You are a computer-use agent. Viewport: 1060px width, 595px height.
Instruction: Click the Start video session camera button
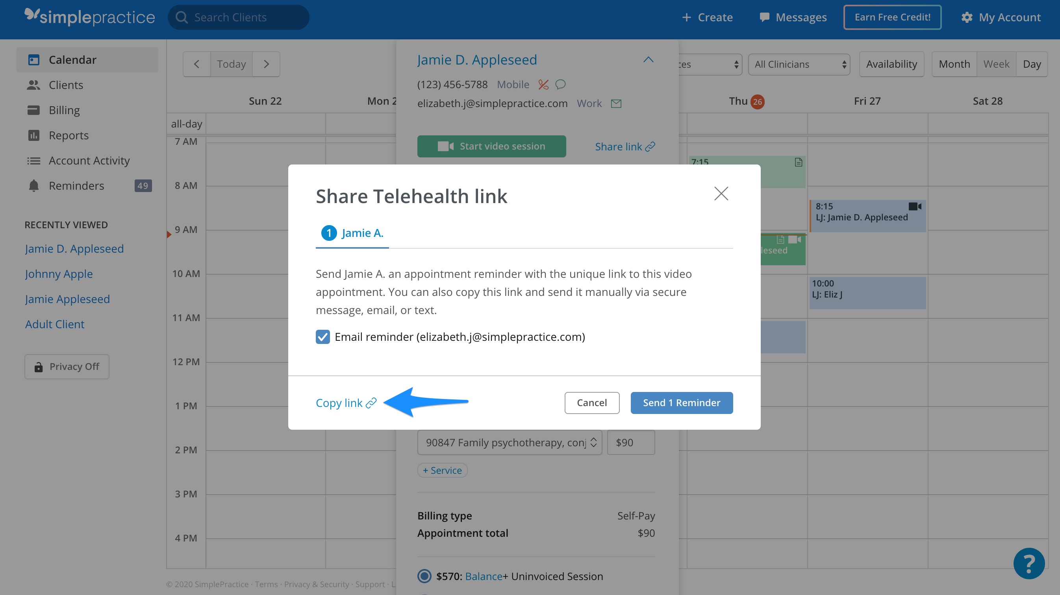coord(491,146)
